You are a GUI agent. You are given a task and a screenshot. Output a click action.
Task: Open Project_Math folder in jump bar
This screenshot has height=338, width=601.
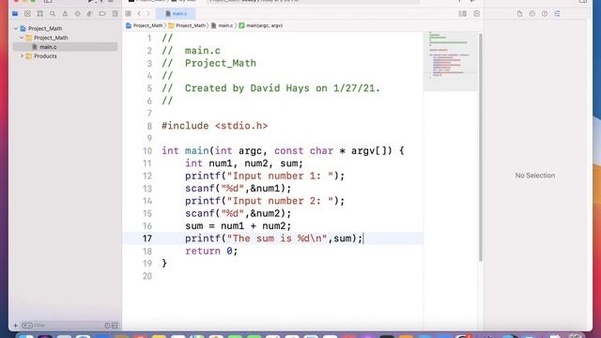187,25
